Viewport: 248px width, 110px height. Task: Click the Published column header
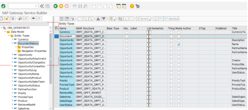point(223,28)
